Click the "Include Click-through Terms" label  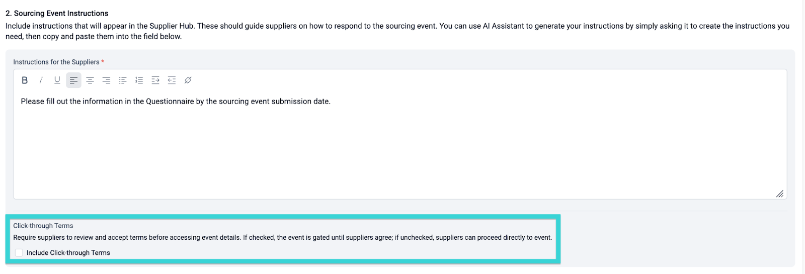coord(68,253)
